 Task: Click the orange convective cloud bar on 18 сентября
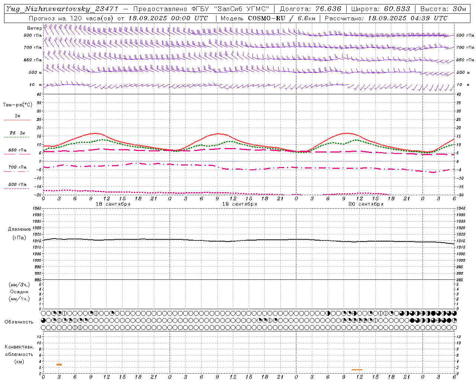pos(59,364)
